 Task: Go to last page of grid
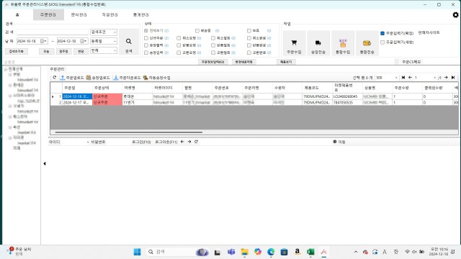[x=453, y=78]
